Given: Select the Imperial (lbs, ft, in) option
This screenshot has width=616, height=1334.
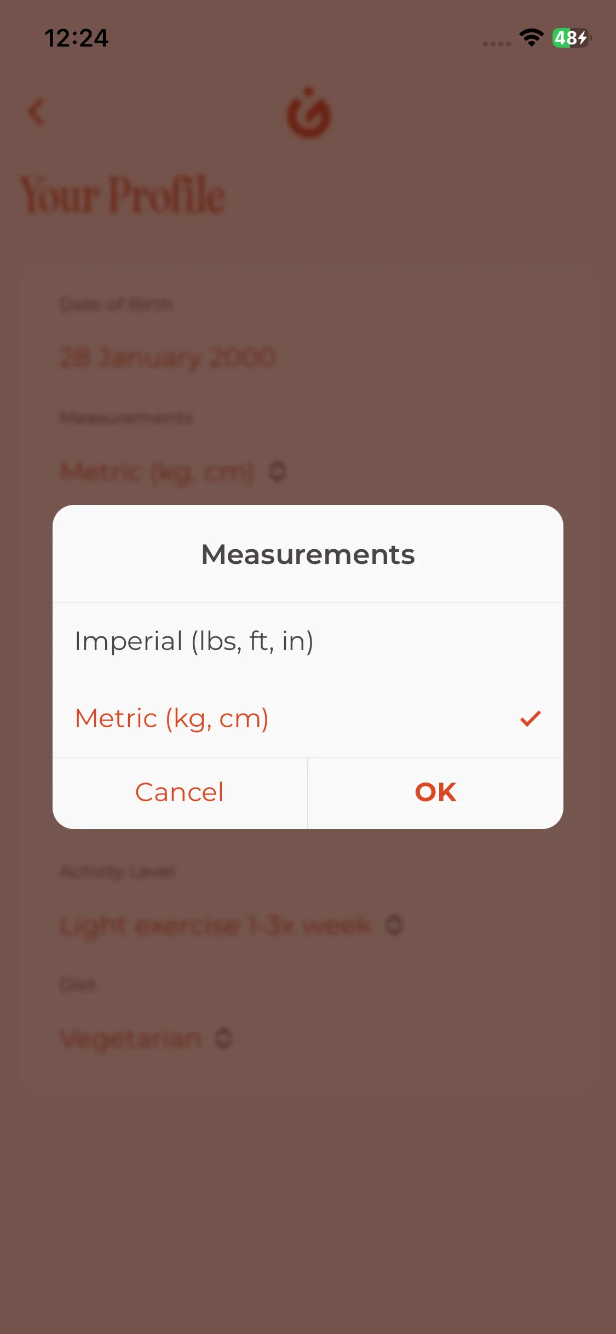Looking at the screenshot, I should point(194,641).
